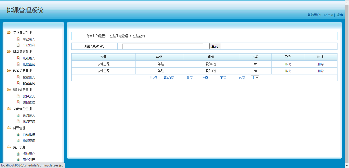Click 删除 for the 软件2班 row

pos(320,64)
